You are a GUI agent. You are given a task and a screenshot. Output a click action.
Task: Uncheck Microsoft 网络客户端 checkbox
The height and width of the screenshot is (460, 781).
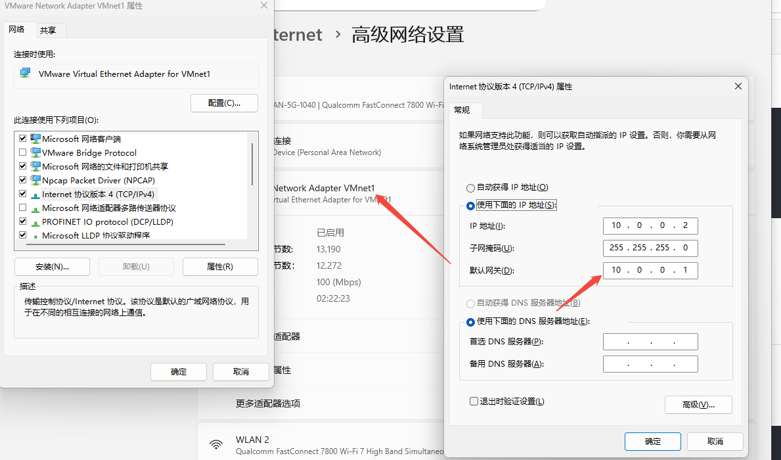(23, 139)
